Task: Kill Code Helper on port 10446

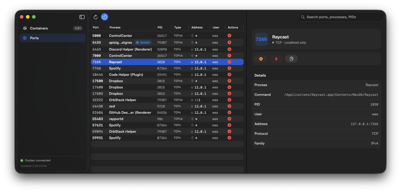Action: pyautogui.click(x=229, y=75)
